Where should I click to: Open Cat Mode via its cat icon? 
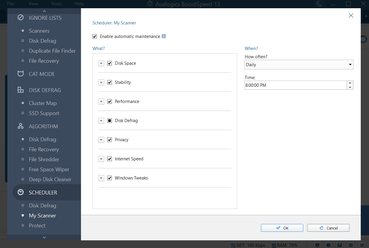pos(21,74)
